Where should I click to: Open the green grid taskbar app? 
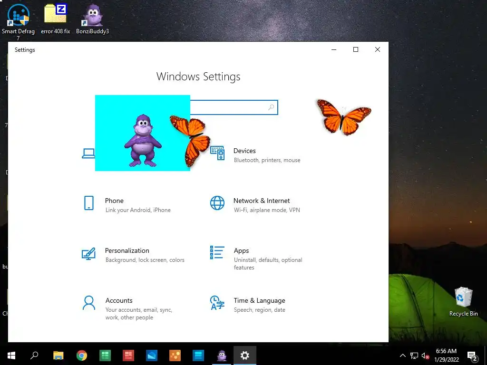click(105, 355)
